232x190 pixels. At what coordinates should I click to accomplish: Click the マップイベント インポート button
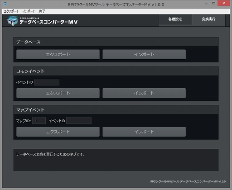(144, 132)
